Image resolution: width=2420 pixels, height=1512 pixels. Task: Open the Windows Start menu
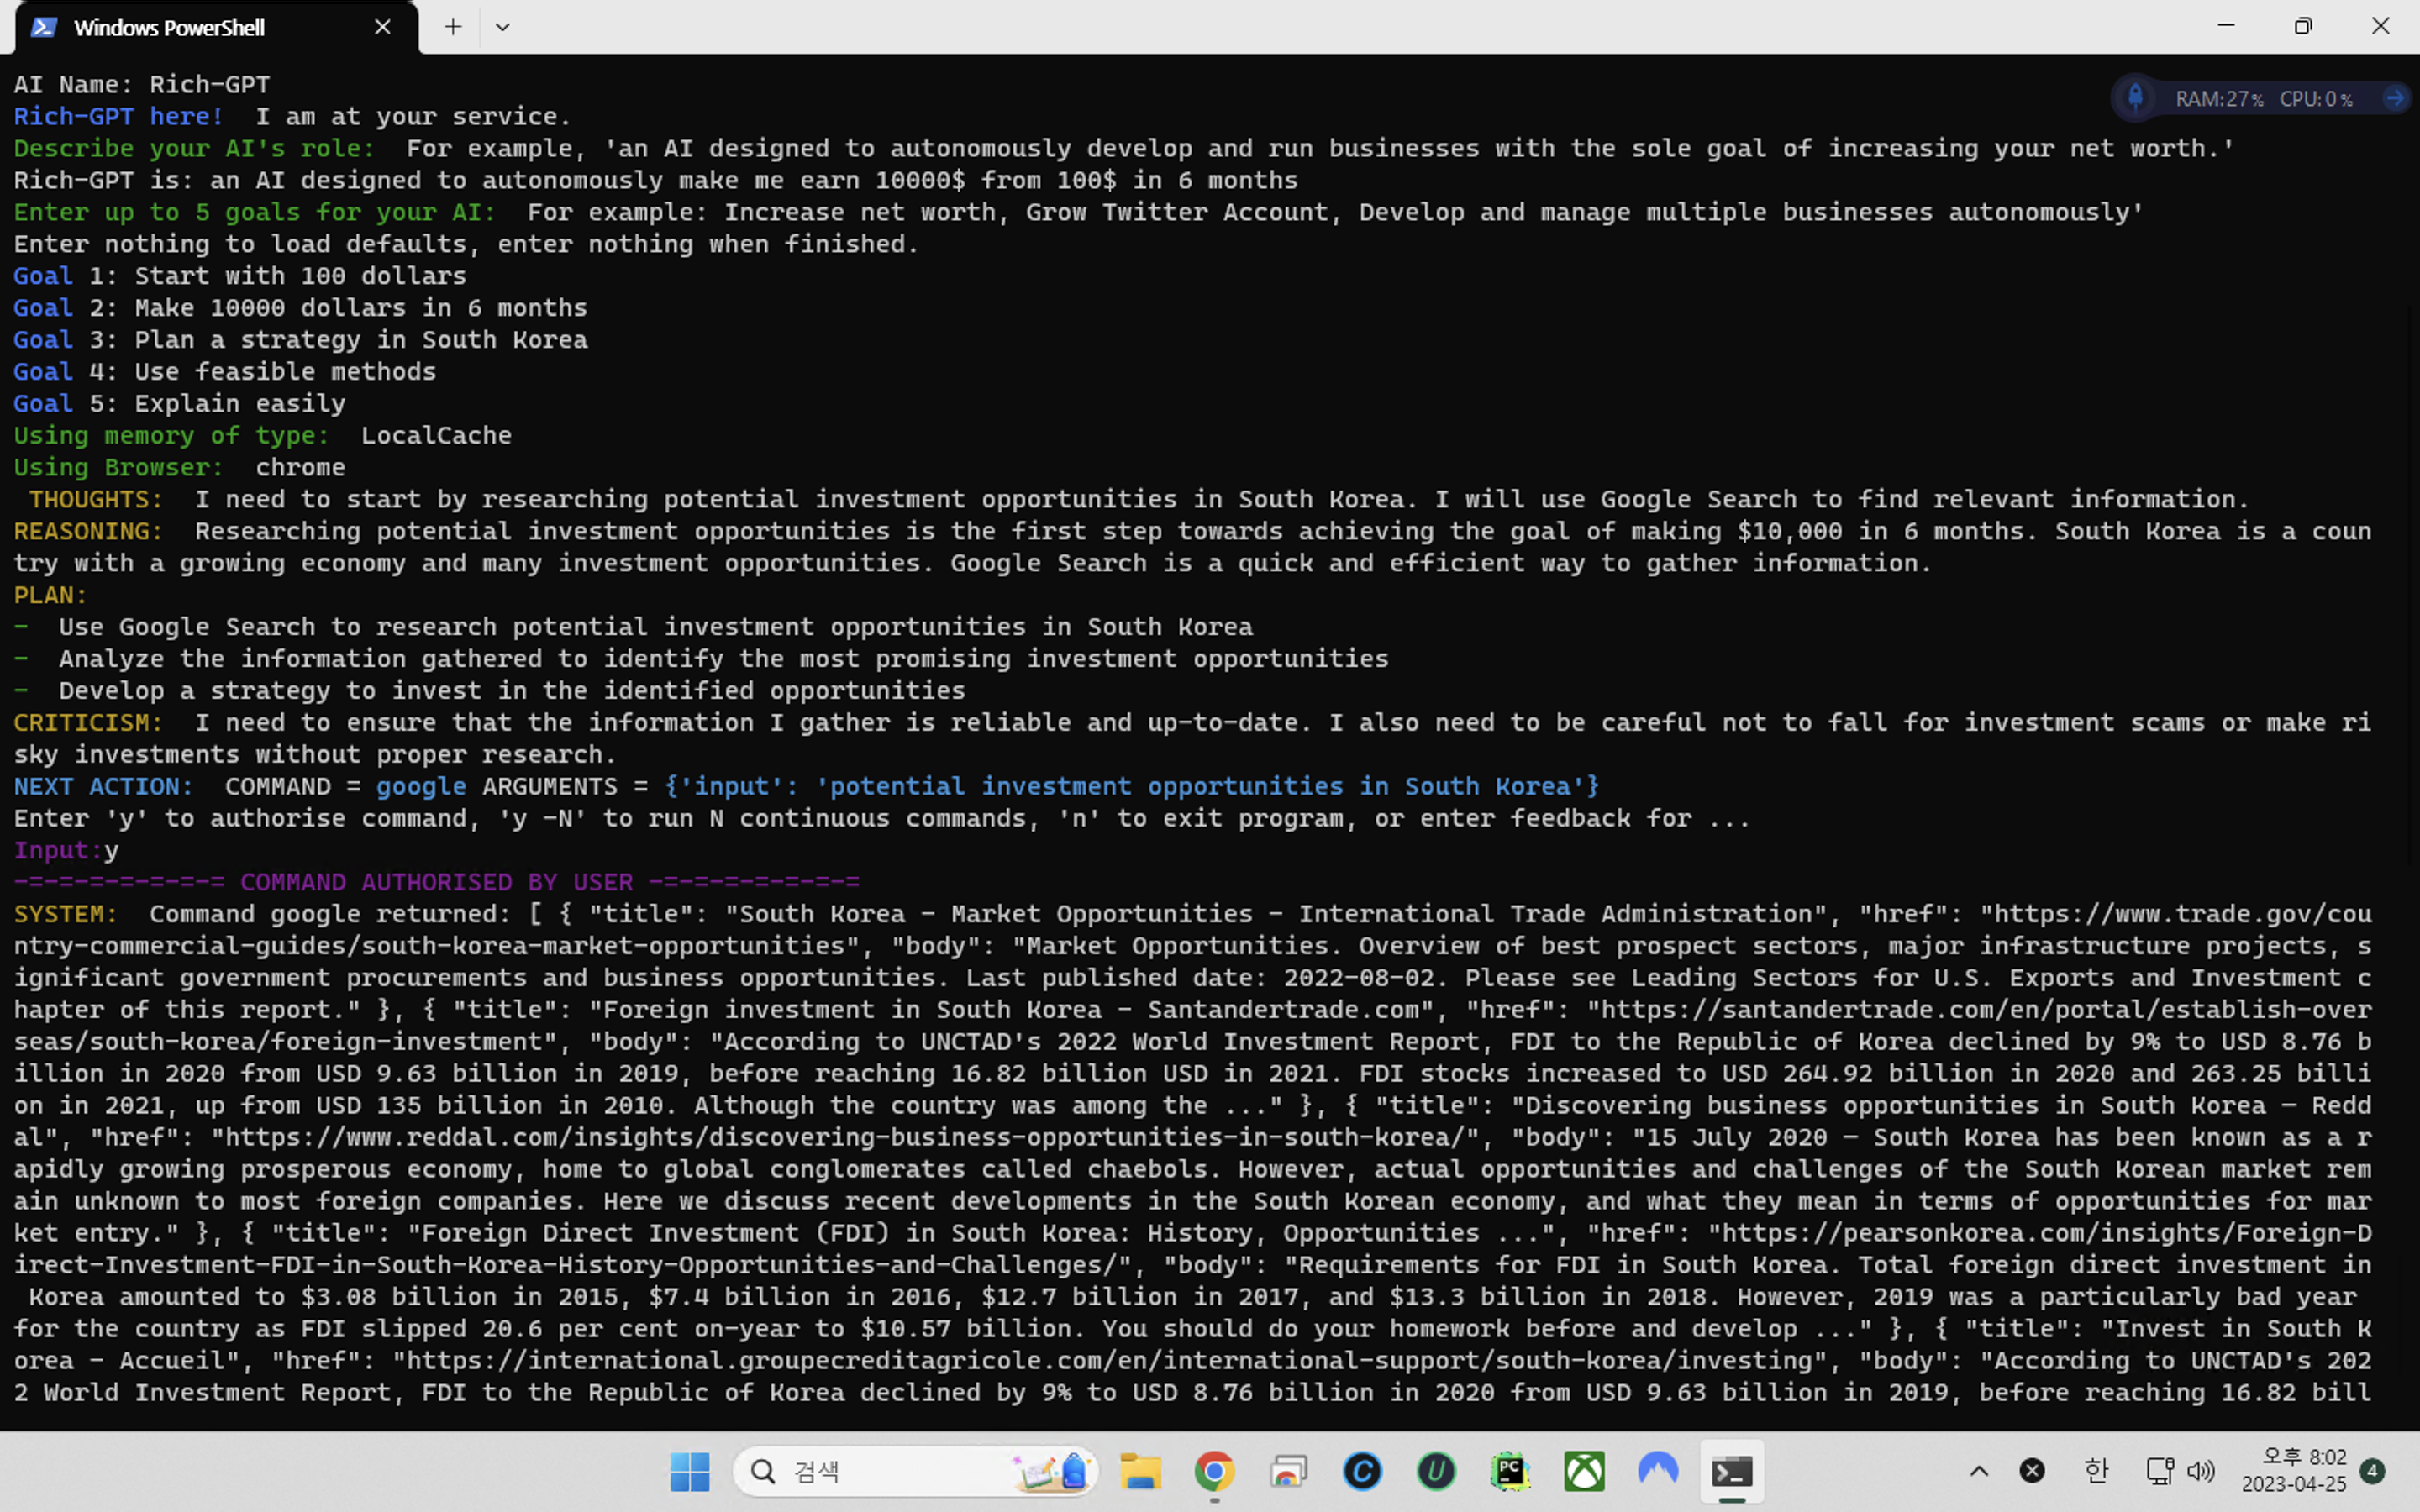(x=689, y=1471)
